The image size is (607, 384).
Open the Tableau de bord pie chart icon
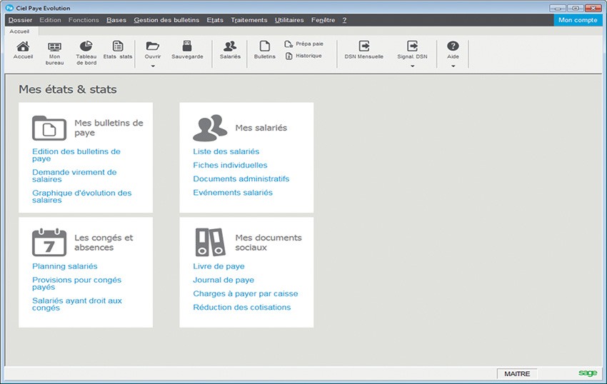pyautogui.click(x=86, y=50)
